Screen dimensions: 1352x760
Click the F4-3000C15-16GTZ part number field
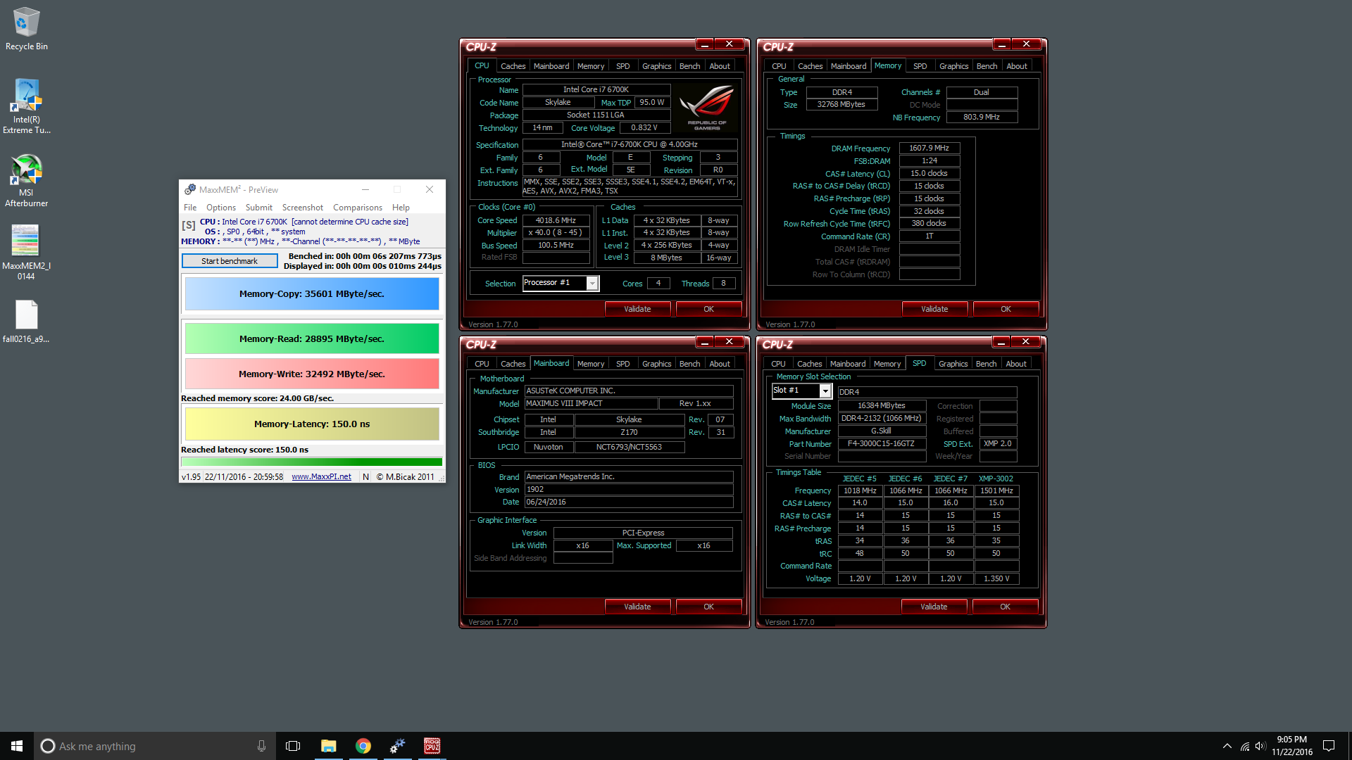point(881,444)
